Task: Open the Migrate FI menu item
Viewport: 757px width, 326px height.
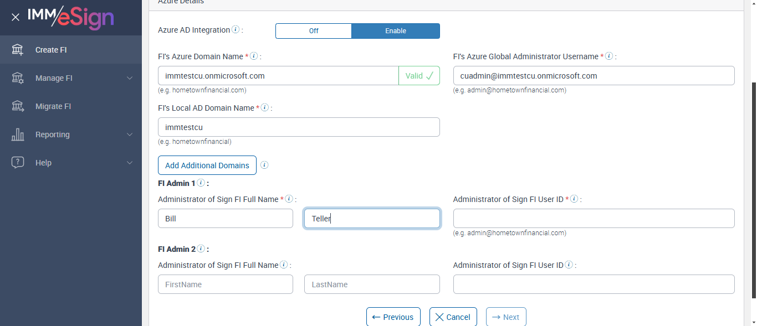Action: pyautogui.click(x=53, y=106)
